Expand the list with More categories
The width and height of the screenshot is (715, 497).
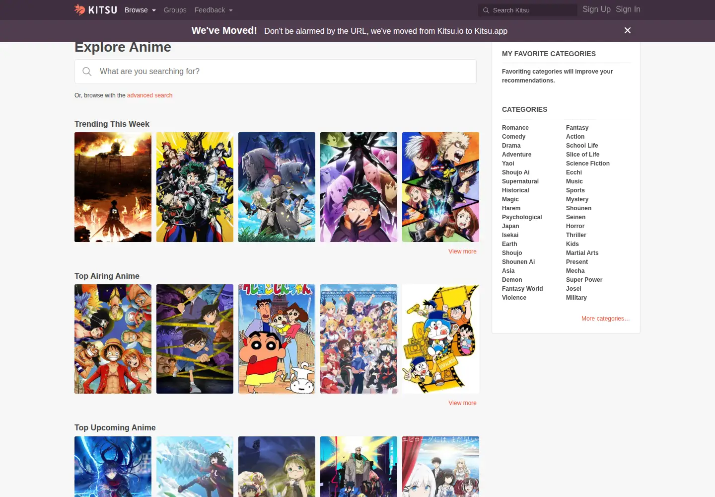[x=605, y=319]
